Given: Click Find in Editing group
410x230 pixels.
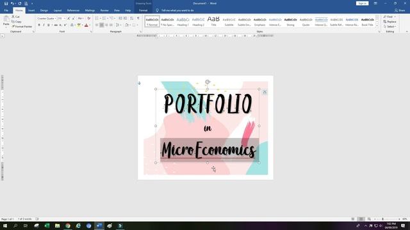Looking at the screenshot, I should tap(389, 17).
